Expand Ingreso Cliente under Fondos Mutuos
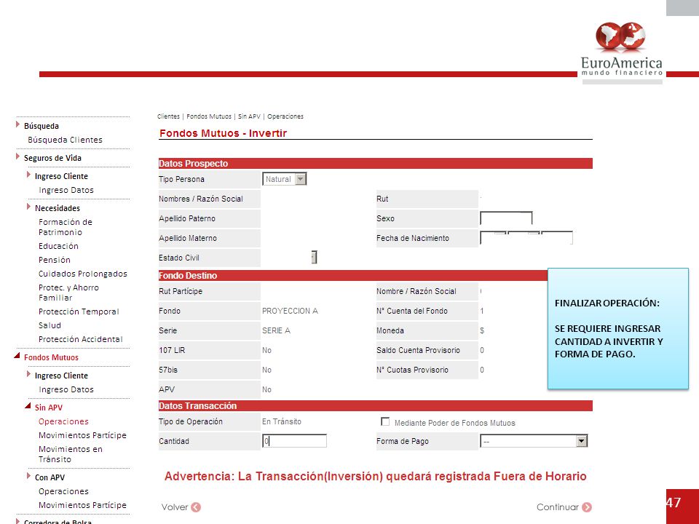Screen dimensions: 699x524 pyautogui.click(x=29, y=374)
